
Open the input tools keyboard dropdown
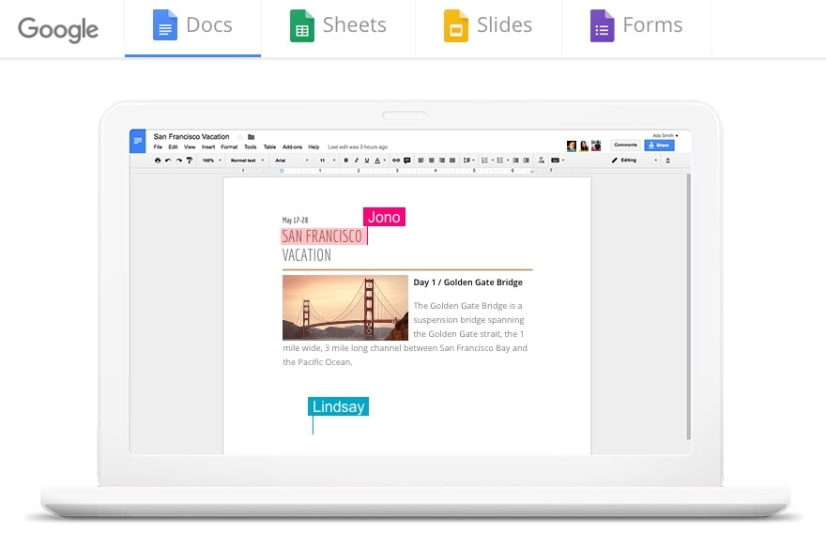[558, 160]
